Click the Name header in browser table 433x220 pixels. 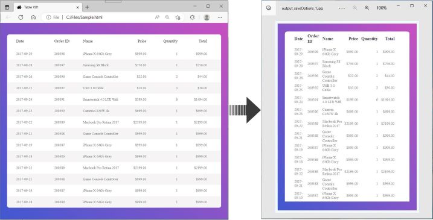(88, 41)
